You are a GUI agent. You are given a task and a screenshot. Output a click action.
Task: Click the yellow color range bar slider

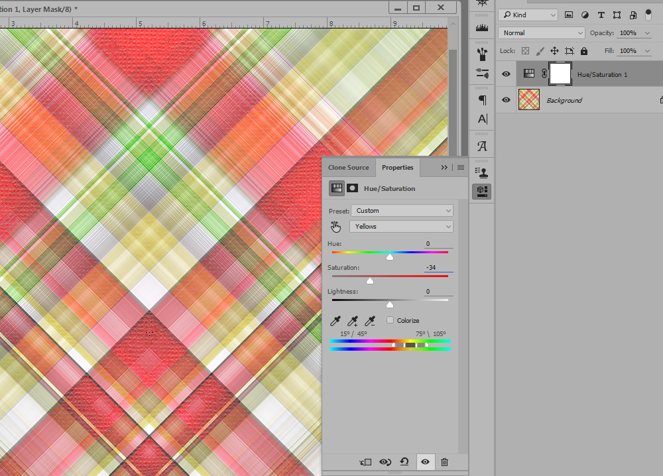click(410, 345)
